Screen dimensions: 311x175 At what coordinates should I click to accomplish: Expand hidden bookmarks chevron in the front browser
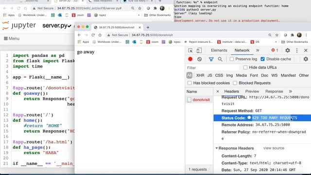tap(276, 42)
